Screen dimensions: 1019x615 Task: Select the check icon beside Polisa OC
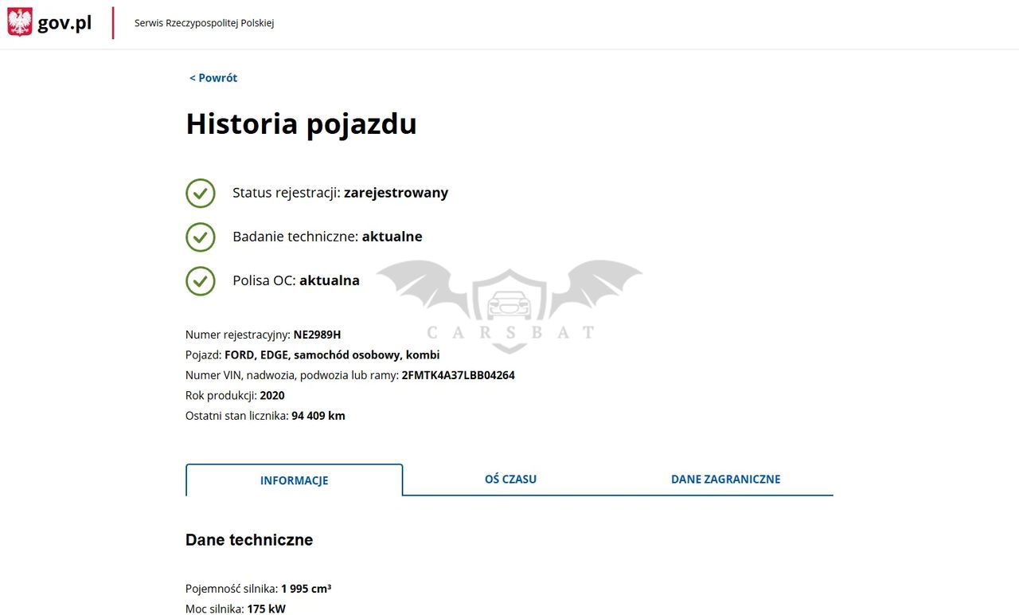tap(201, 280)
